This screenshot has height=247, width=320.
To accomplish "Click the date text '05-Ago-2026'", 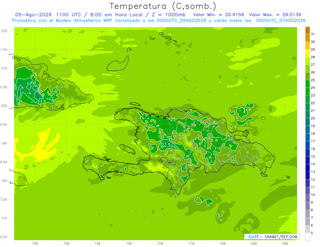I will [x=34, y=15].
